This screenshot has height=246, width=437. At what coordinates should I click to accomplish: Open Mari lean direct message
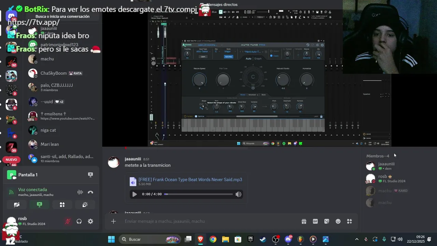click(x=61, y=144)
